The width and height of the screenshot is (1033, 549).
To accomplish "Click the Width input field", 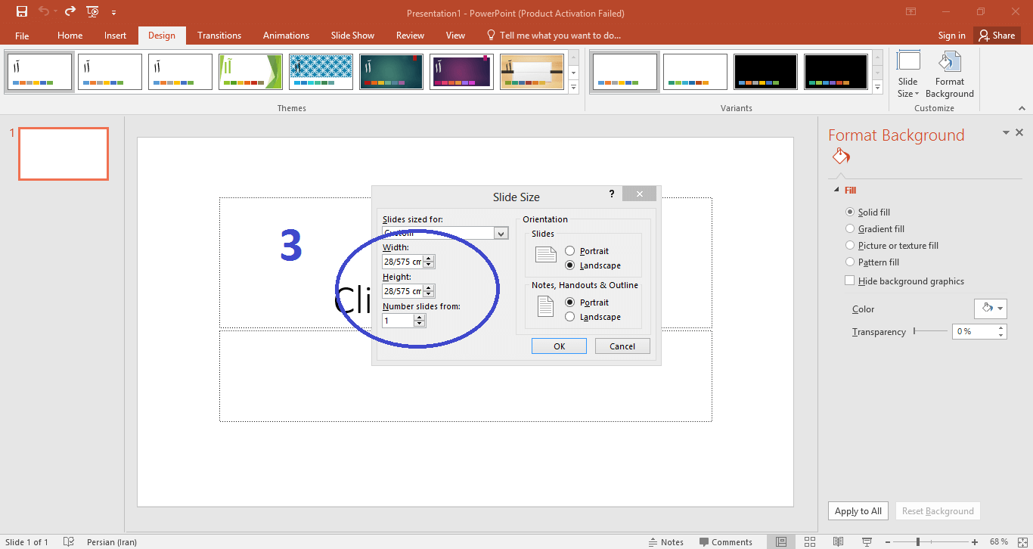I will pyautogui.click(x=402, y=262).
